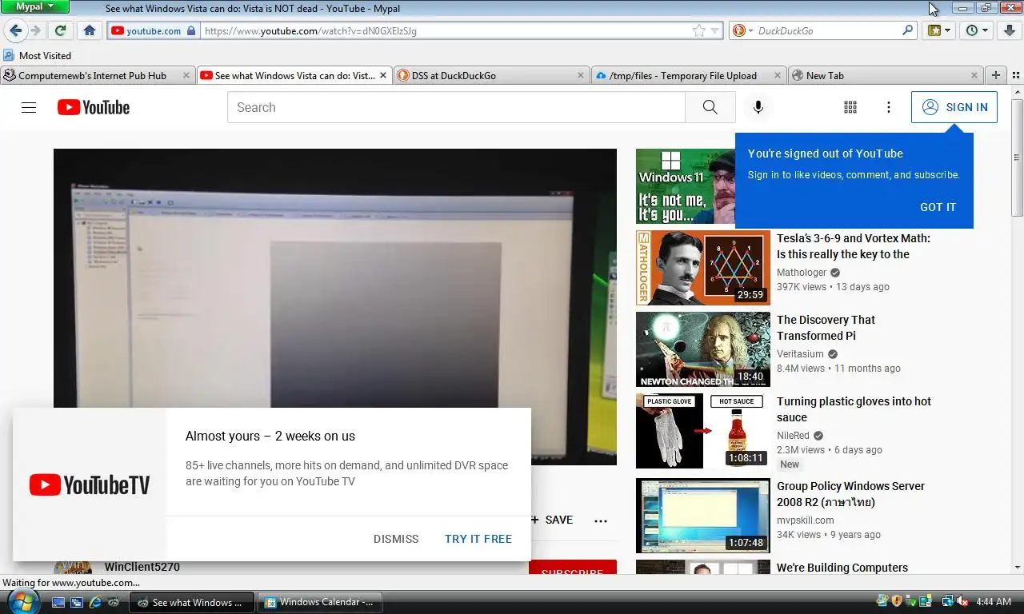Open the browser home page
This screenshot has height=614, width=1024.
tap(90, 30)
